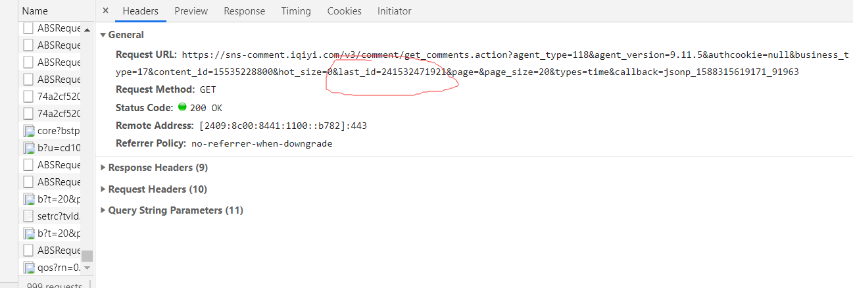Click the request list scrollbar thumb

point(87,256)
